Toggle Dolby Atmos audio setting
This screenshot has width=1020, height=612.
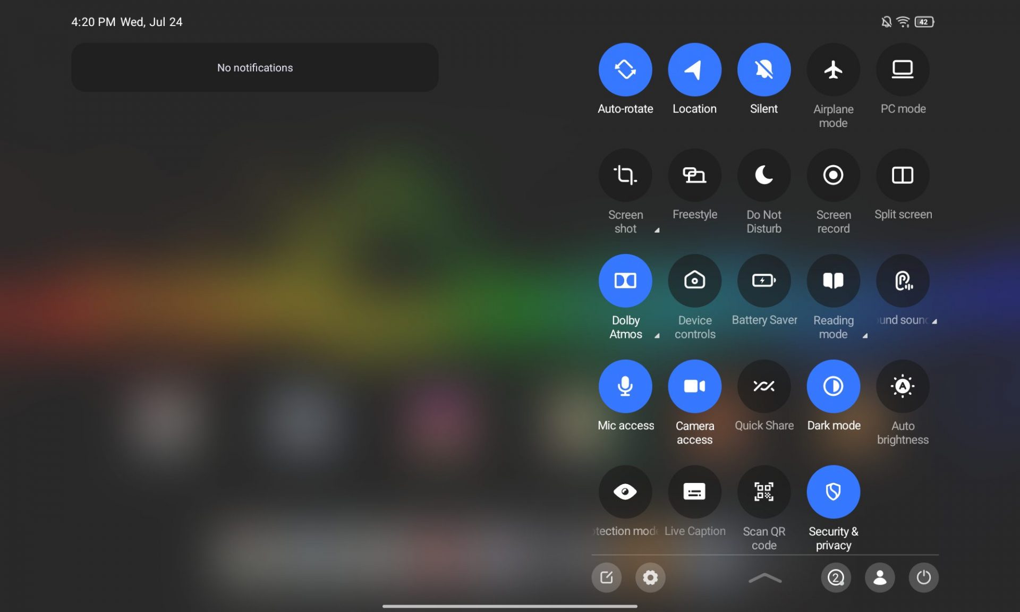coord(625,280)
